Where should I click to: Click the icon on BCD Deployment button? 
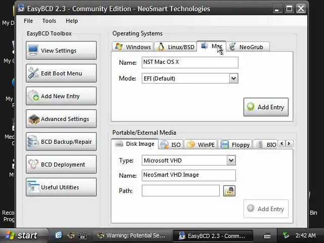point(33,164)
